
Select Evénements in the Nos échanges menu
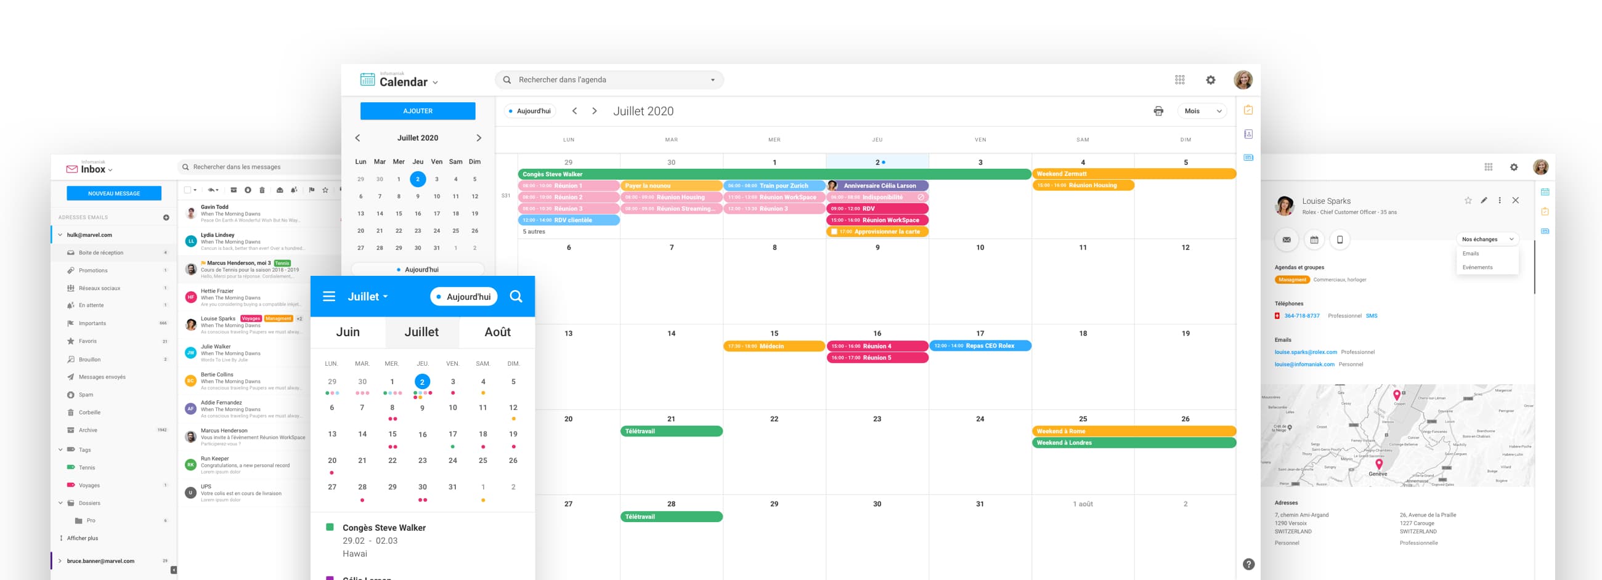[1477, 267]
